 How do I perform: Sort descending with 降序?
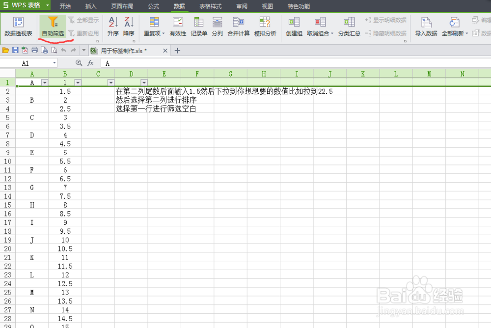tap(129, 27)
